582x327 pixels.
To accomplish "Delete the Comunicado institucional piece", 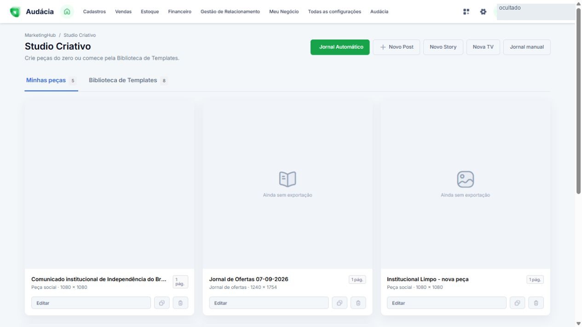I will point(180,303).
